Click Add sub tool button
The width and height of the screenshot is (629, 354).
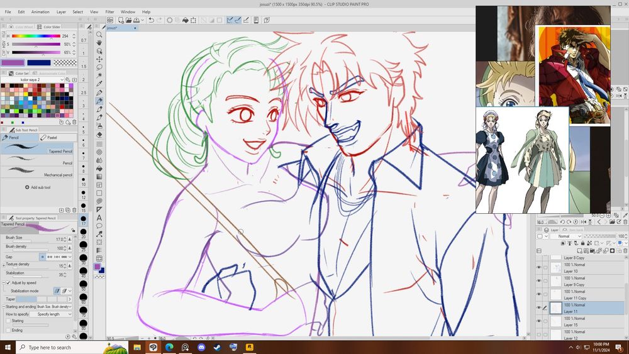pos(38,187)
